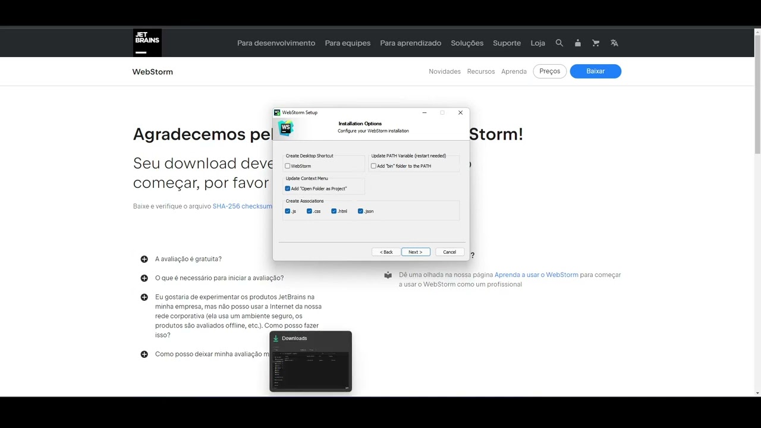Viewport: 761px width, 428px height.
Task: Cancel the WebStorm setup
Action: point(449,252)
